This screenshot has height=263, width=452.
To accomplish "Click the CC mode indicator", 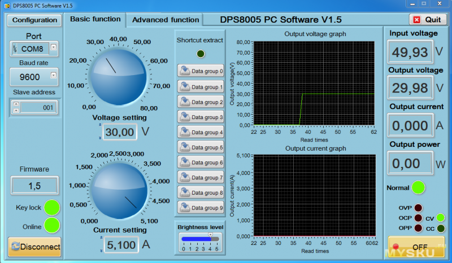I will [x=441, y=229].
